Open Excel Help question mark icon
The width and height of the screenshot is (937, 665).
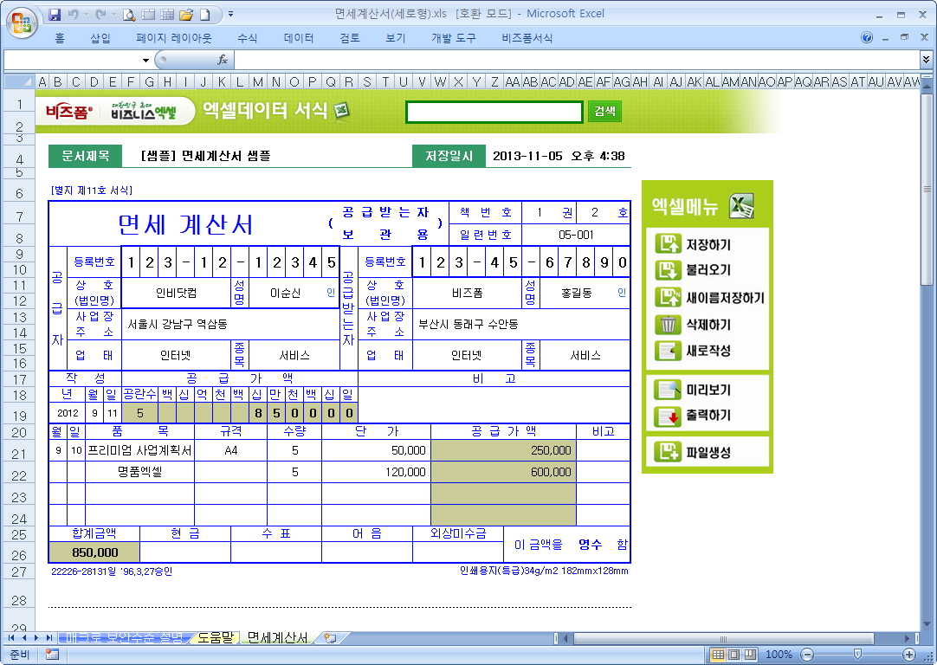click(x=867, y=38)
